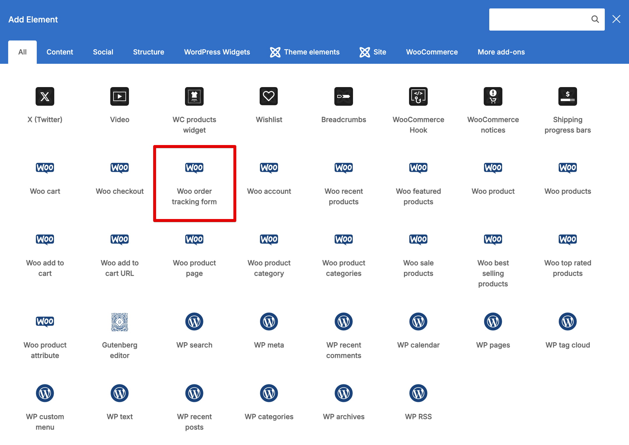Screen dimensions: 629x445
Task: Focus the element search field
Action: [x=547, y=20]
